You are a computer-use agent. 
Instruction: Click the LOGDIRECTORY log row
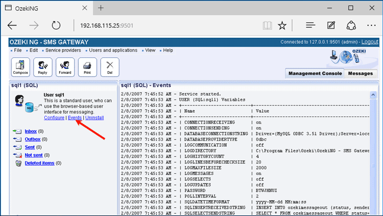click(x=245, y=150)
